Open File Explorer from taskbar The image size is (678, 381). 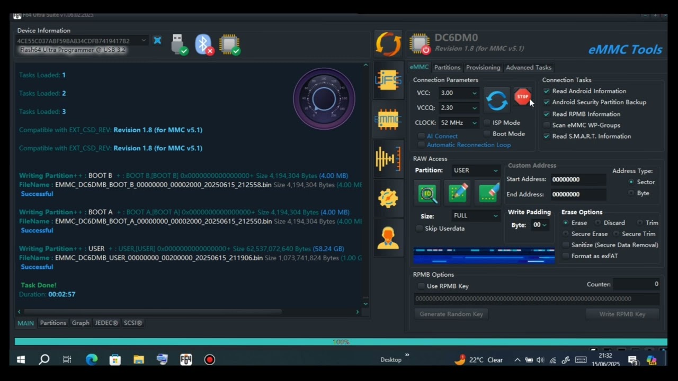coord(139,360)
